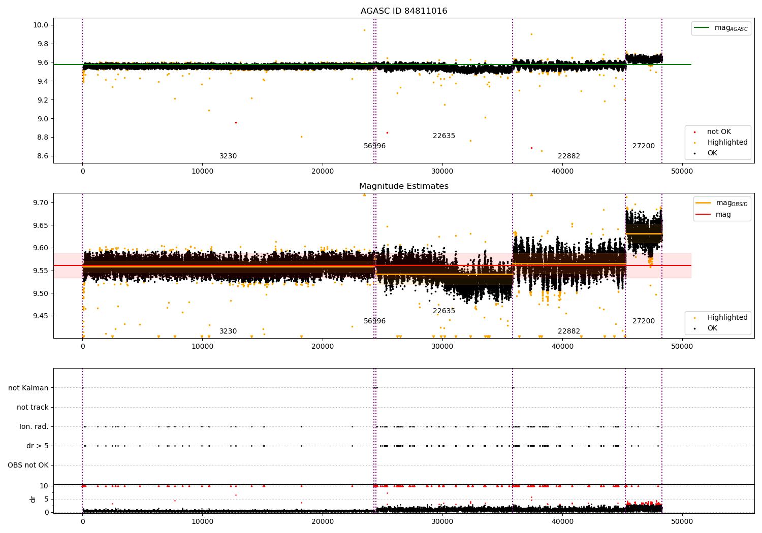Click 'Highlighted' in the top plot legend
The width and height of the screenshot is (762, 533).
[727, 143]
